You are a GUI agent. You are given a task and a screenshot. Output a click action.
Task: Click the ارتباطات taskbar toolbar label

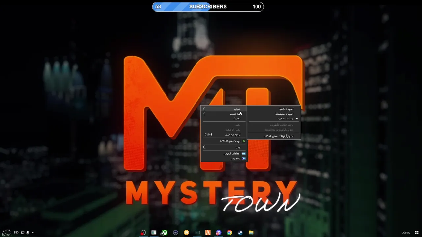coord(406,233)
